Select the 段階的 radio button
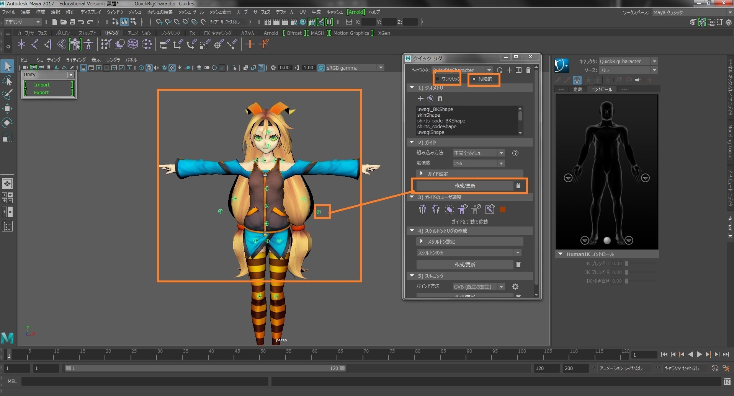This screenshot has width=734, height=396. click(474, 79)
